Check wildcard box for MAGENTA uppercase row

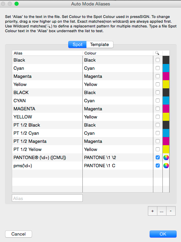click(x=158, y=109)
